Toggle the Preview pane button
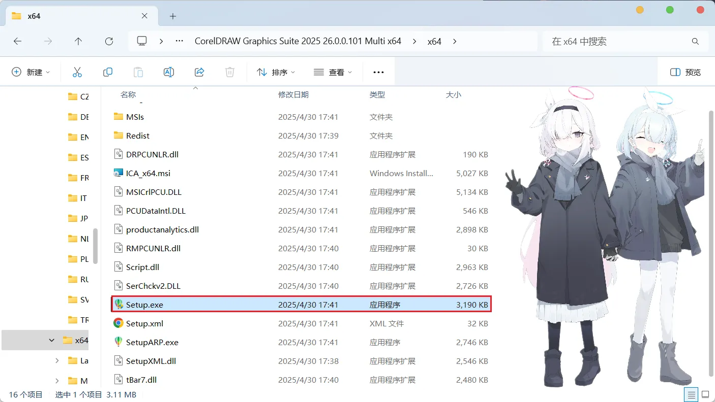 point(686,72)
